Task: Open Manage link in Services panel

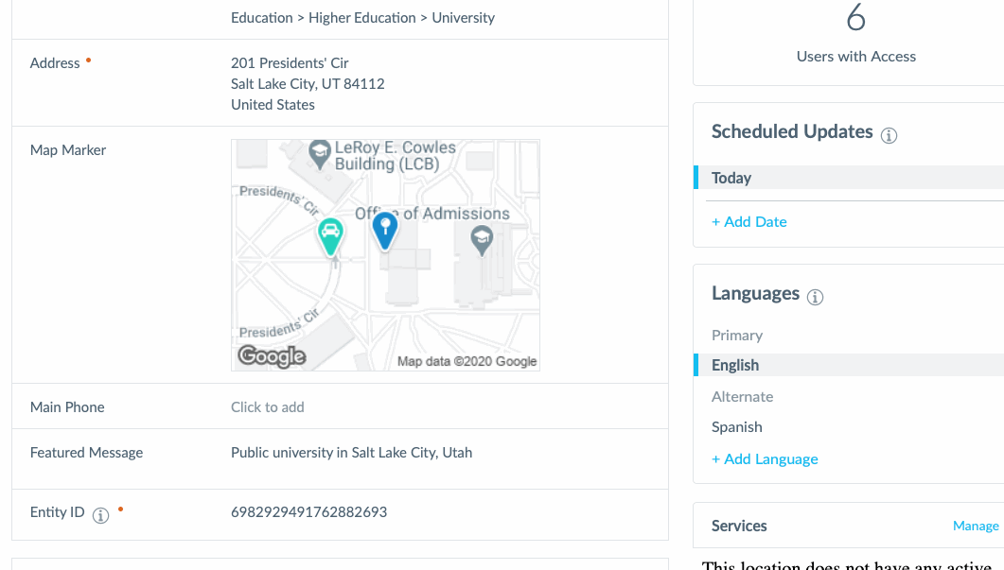Action: point(976,526)
